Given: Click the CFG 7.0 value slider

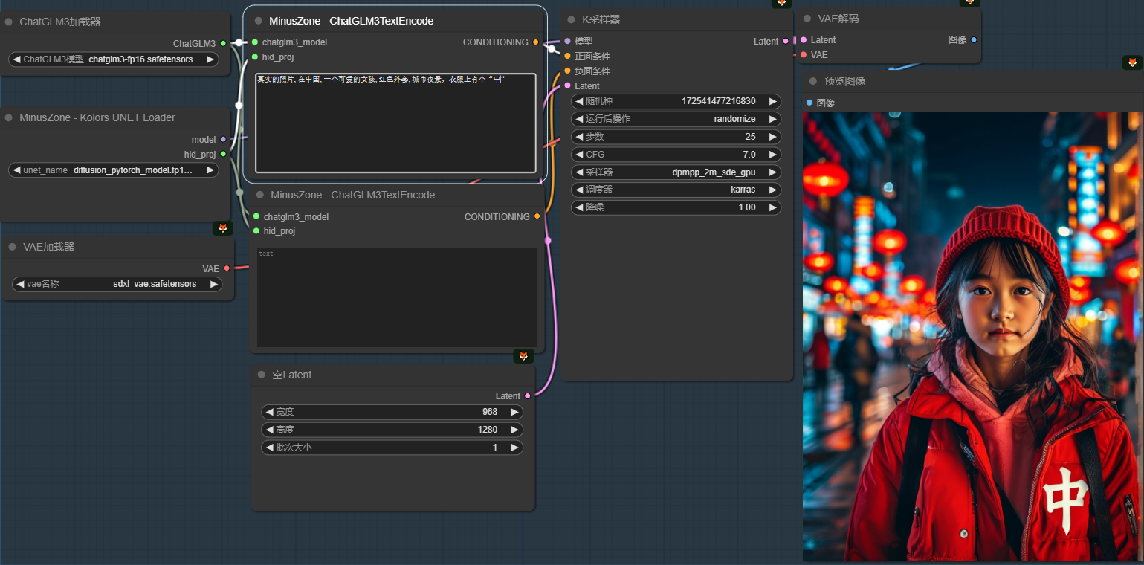Looking at the screenshot, I should pos(676,155).
